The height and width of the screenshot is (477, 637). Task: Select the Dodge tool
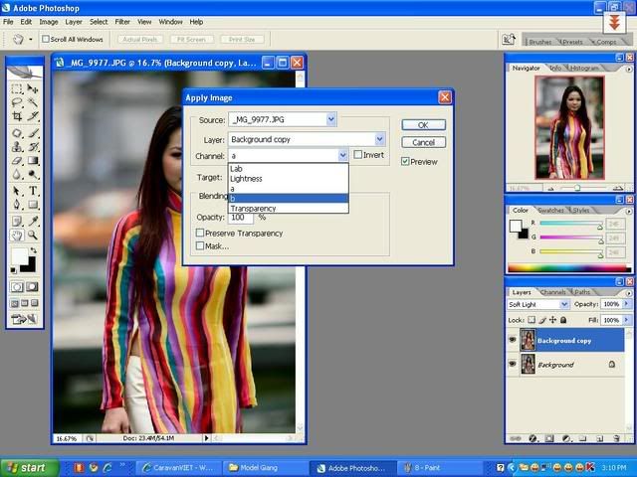[33, 175]
